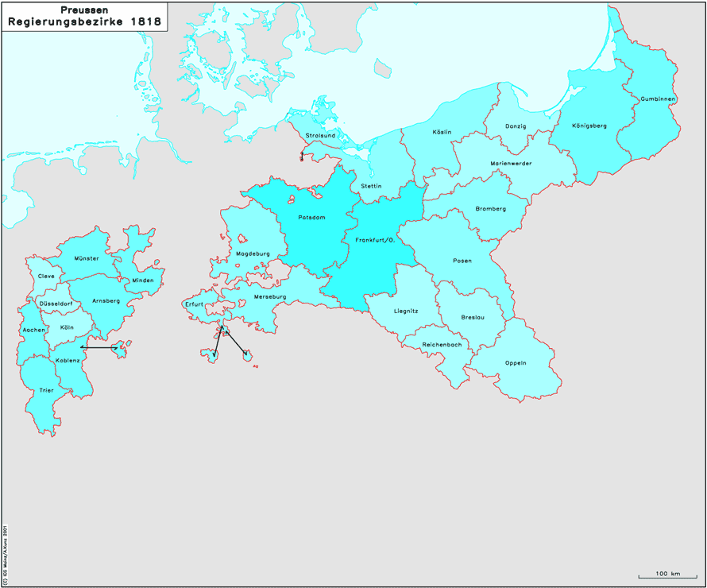This screenshot has height=588, width=707.
Task: Click the Gumbinnen region label
Action: point(658,99)
